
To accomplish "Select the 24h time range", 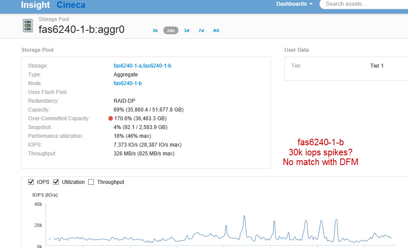I will (171, 30).
